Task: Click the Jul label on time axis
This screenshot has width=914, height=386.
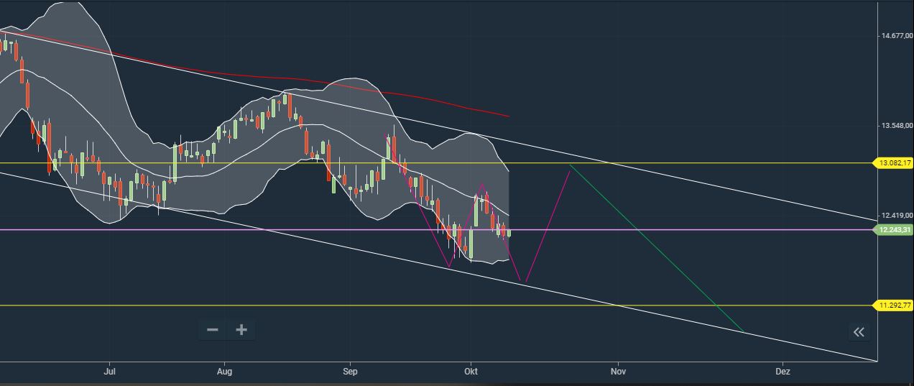Action: 110,372
